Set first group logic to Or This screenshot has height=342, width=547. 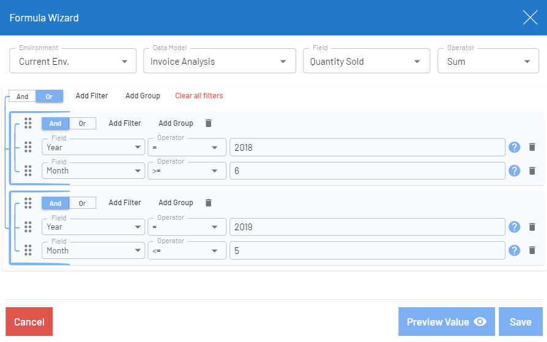[82, 123]
